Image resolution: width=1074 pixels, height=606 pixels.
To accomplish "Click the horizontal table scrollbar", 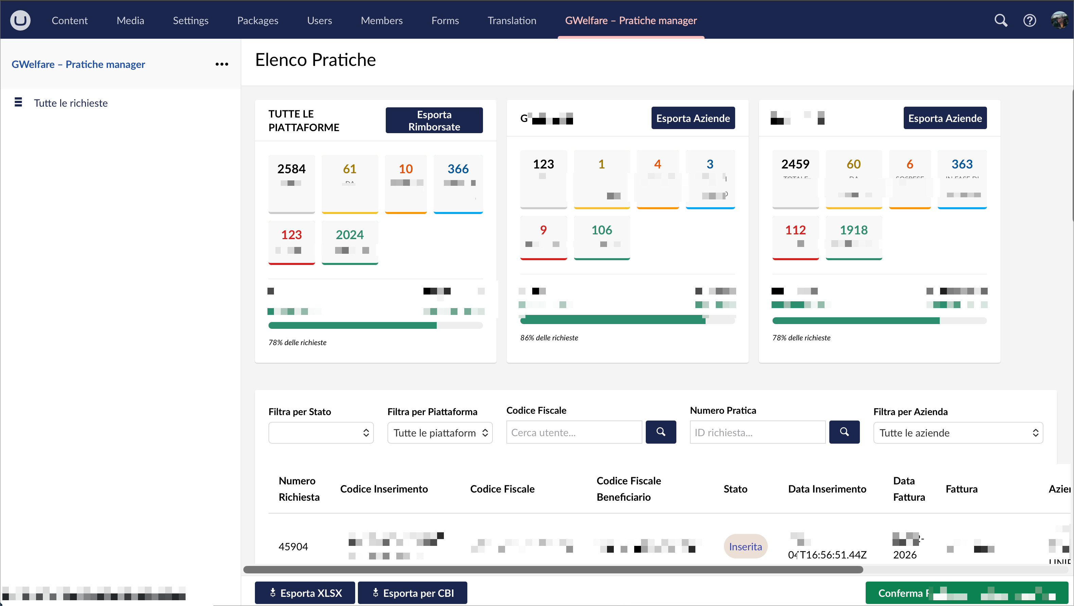I will pyautogui.click(x=553, y=569).
